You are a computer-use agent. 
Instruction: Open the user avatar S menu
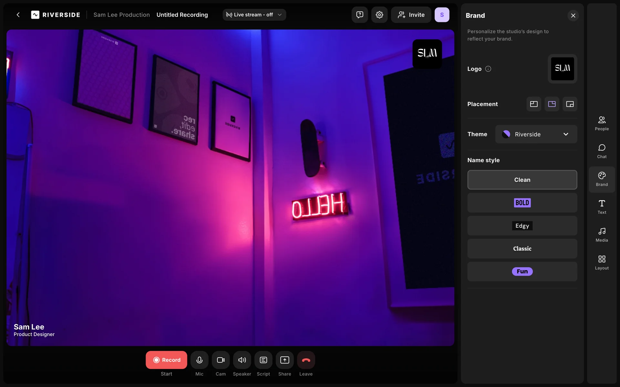(442, 15)
